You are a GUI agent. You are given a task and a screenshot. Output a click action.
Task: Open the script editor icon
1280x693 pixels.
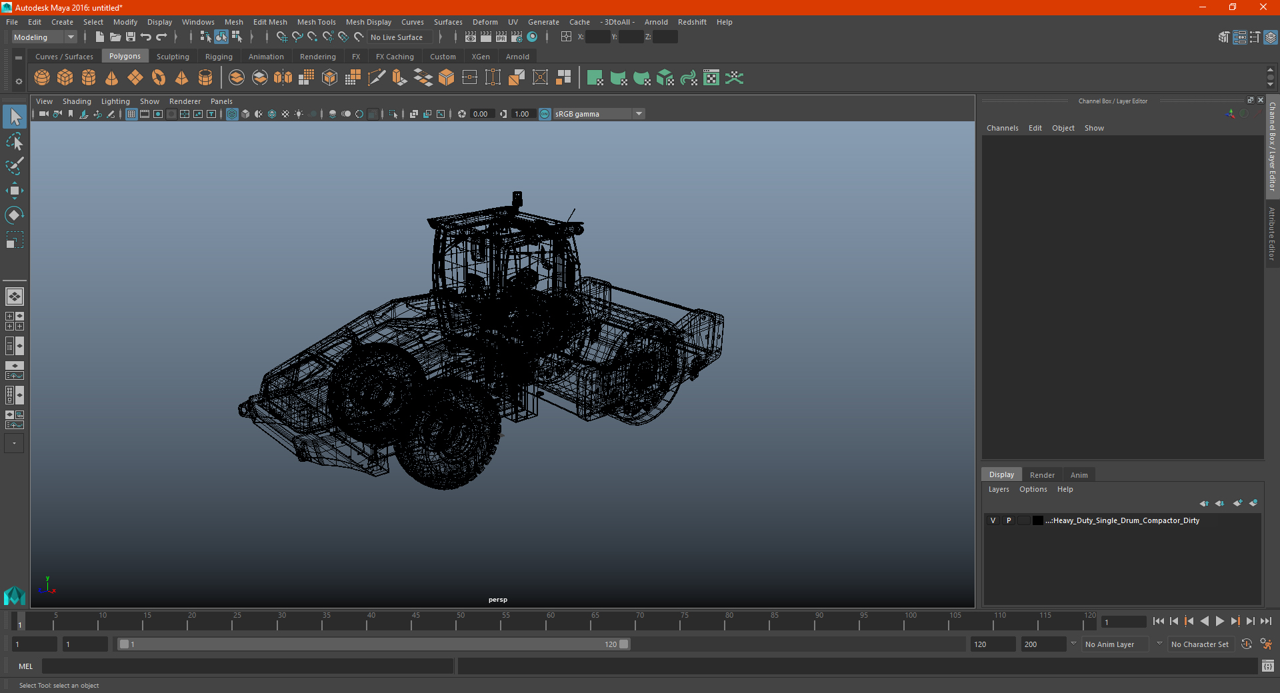point(1268,666)
